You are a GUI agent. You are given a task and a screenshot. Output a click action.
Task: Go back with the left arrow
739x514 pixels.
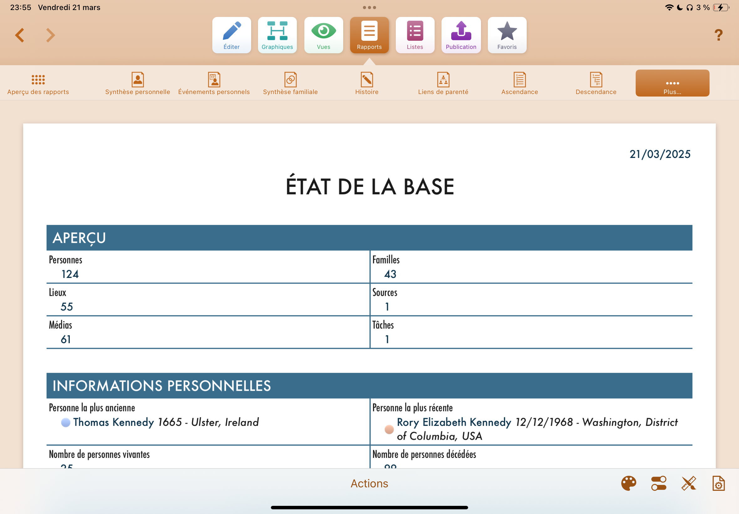pyautogui.click(x=20, y=35)
